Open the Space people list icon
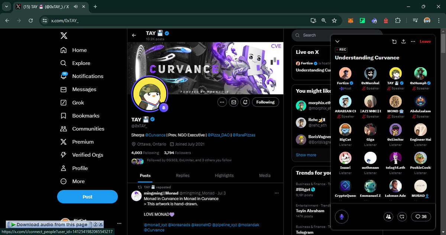This screenshot has width=446, height=235. tap(389, 216)
